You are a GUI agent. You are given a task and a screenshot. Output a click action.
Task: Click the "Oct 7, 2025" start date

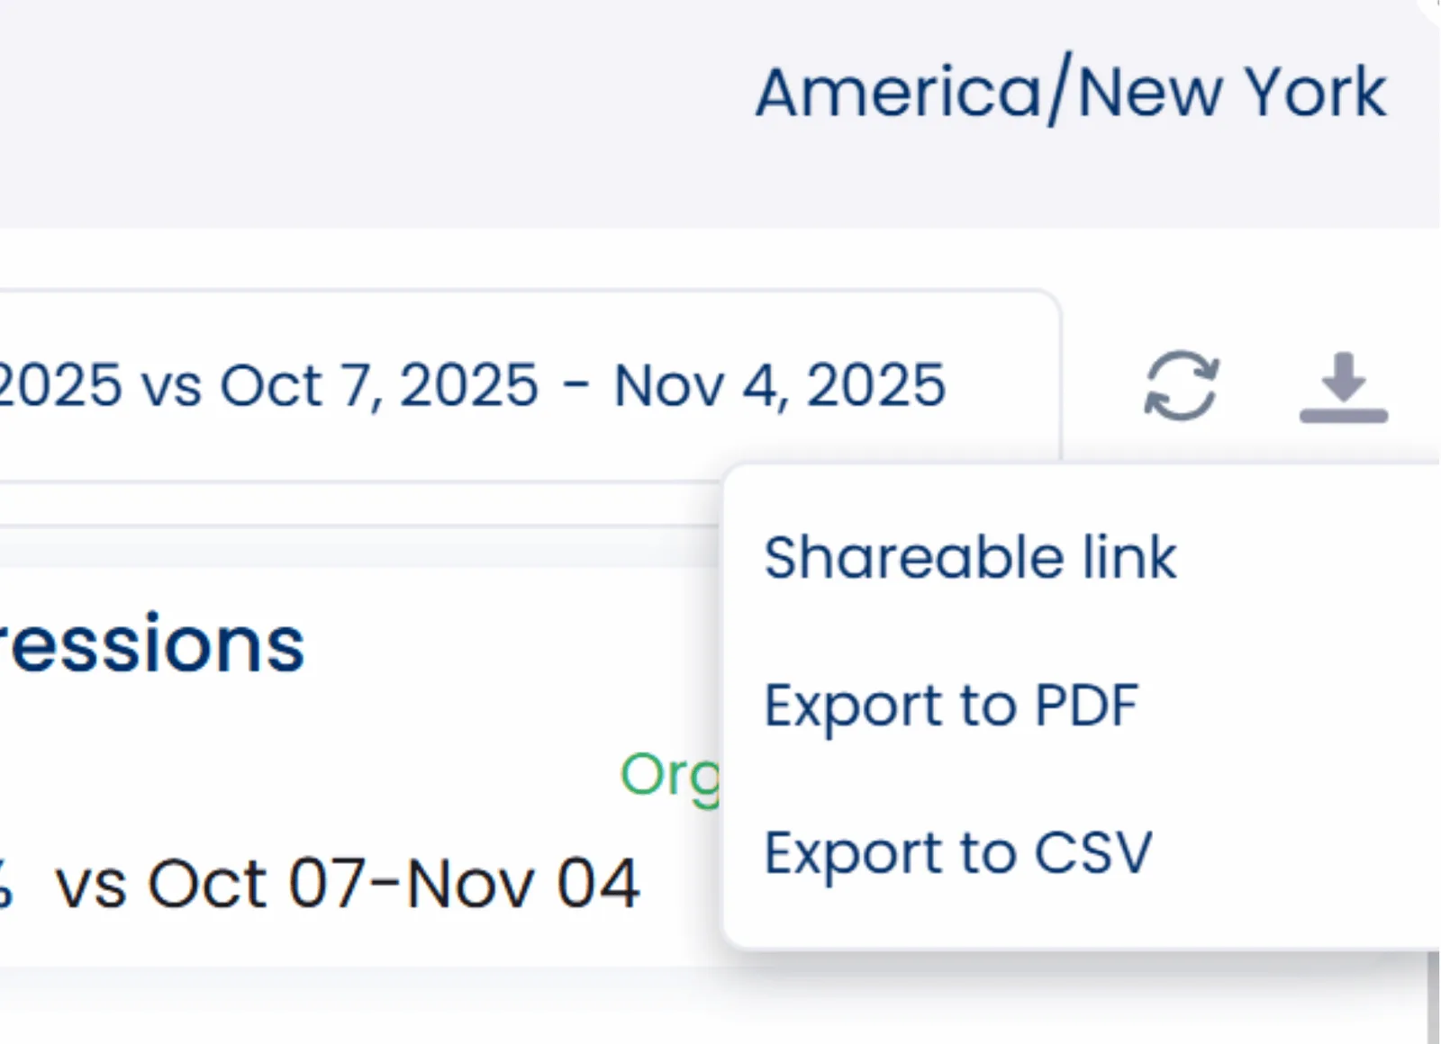[x=379, y=386]
